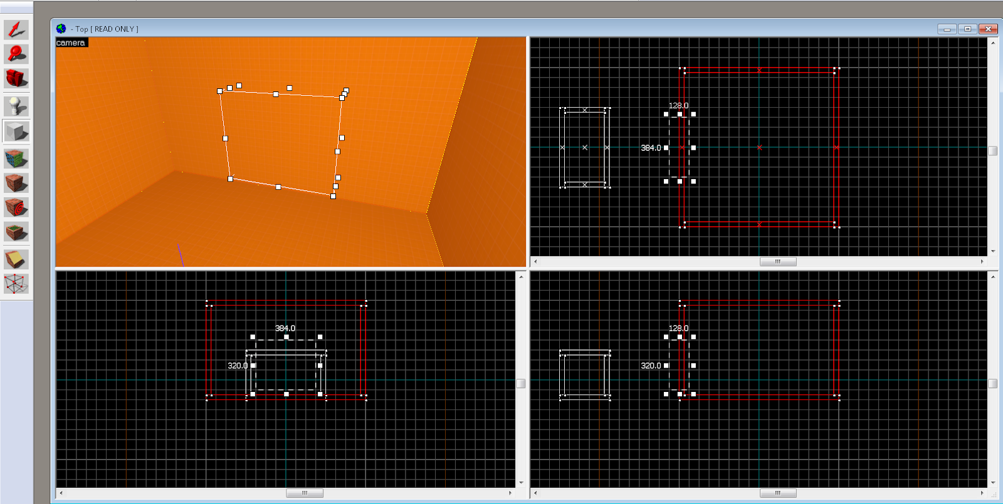Click right arrow of lower-right viewport horizontal scrollbar
Viewport: 1003px width, 504px height.
point(982,493)
